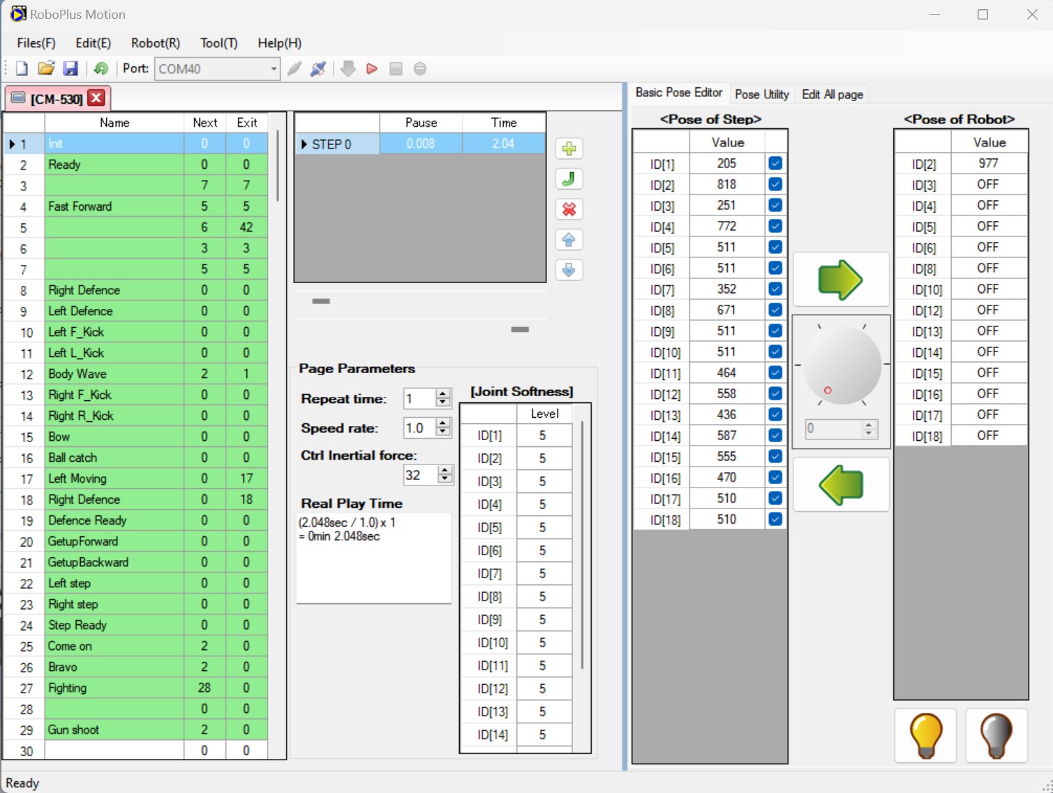
Task: Open the Port COM40 dropdown
Action: click(x=274, y=68)
